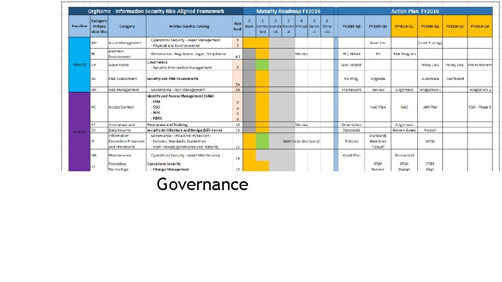Click the FY2016-Q2 column header
Screen dimensions: 502x282
[x=430, y=26]
